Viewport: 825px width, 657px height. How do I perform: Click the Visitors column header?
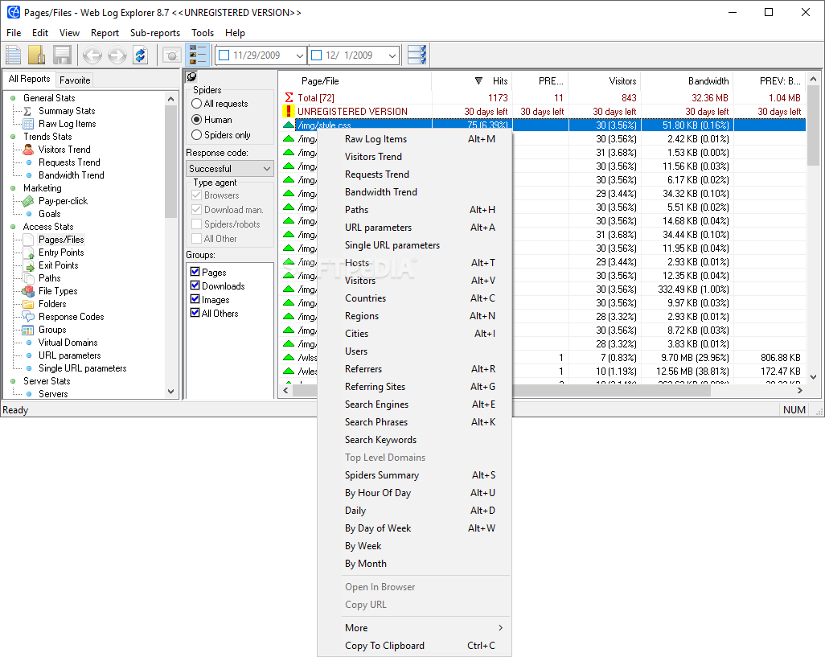605,81
